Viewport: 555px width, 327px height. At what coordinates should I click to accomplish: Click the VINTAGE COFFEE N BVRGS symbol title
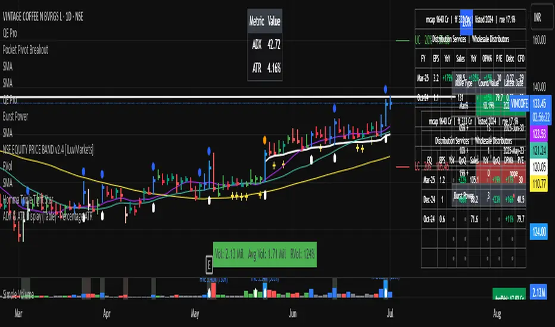[42, 17]
